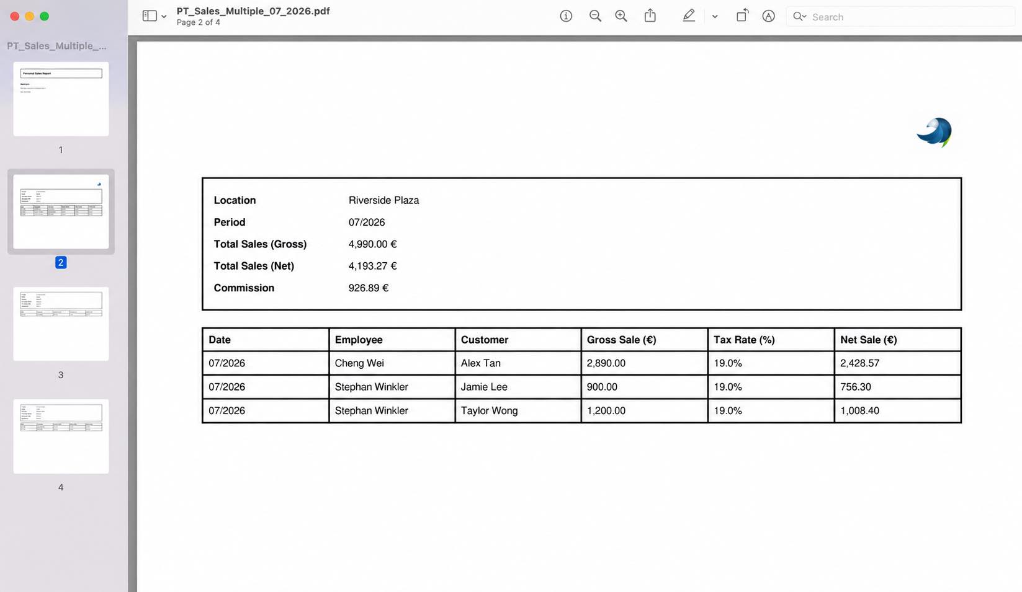Open the Share menu icon
1022x592 pixels.
[650, 15]
